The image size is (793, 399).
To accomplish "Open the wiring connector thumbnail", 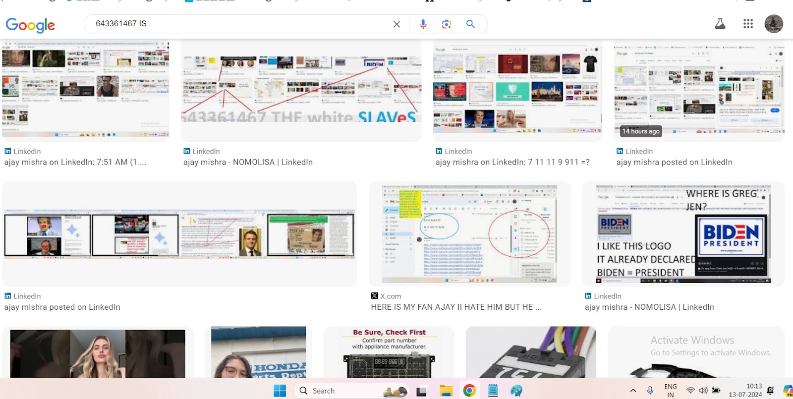I will 531,352.
